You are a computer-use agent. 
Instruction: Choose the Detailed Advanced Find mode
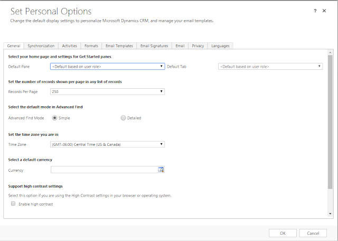click(123, 118)
